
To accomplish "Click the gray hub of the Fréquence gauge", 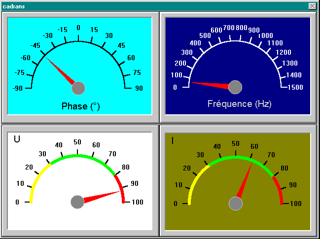I will click(x=235, y=87).
